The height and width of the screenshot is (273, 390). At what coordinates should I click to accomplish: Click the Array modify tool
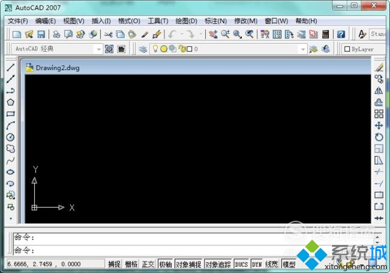click(x=379, y=114)
